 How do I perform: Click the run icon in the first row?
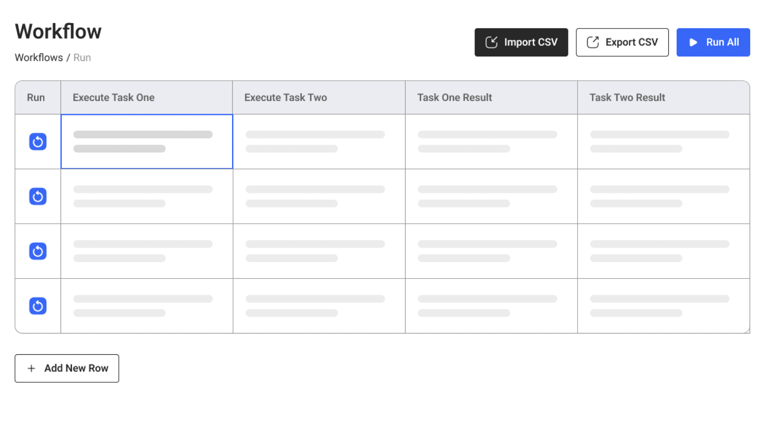(x=38, y=142)
